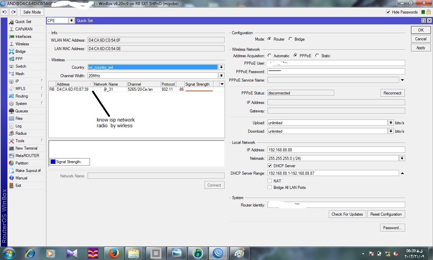Open the Country dropdown
This screenshot has height=260, width=433.
click(222, 67)
